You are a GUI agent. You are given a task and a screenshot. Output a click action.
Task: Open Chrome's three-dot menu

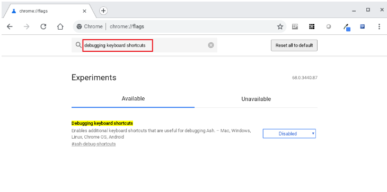click(x=379, y=26)
